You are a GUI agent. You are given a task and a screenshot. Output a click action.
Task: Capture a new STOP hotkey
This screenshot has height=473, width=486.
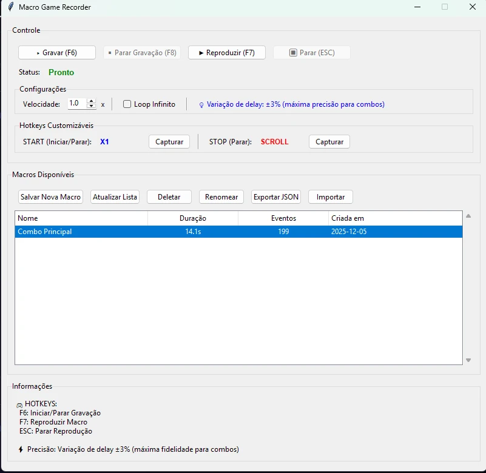point(329,142)
